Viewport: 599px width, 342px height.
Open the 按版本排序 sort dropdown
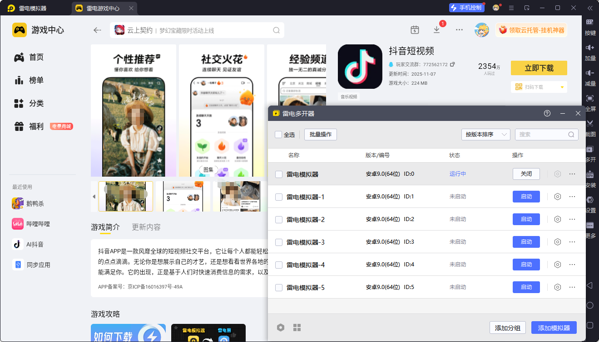tap(485, 135)
